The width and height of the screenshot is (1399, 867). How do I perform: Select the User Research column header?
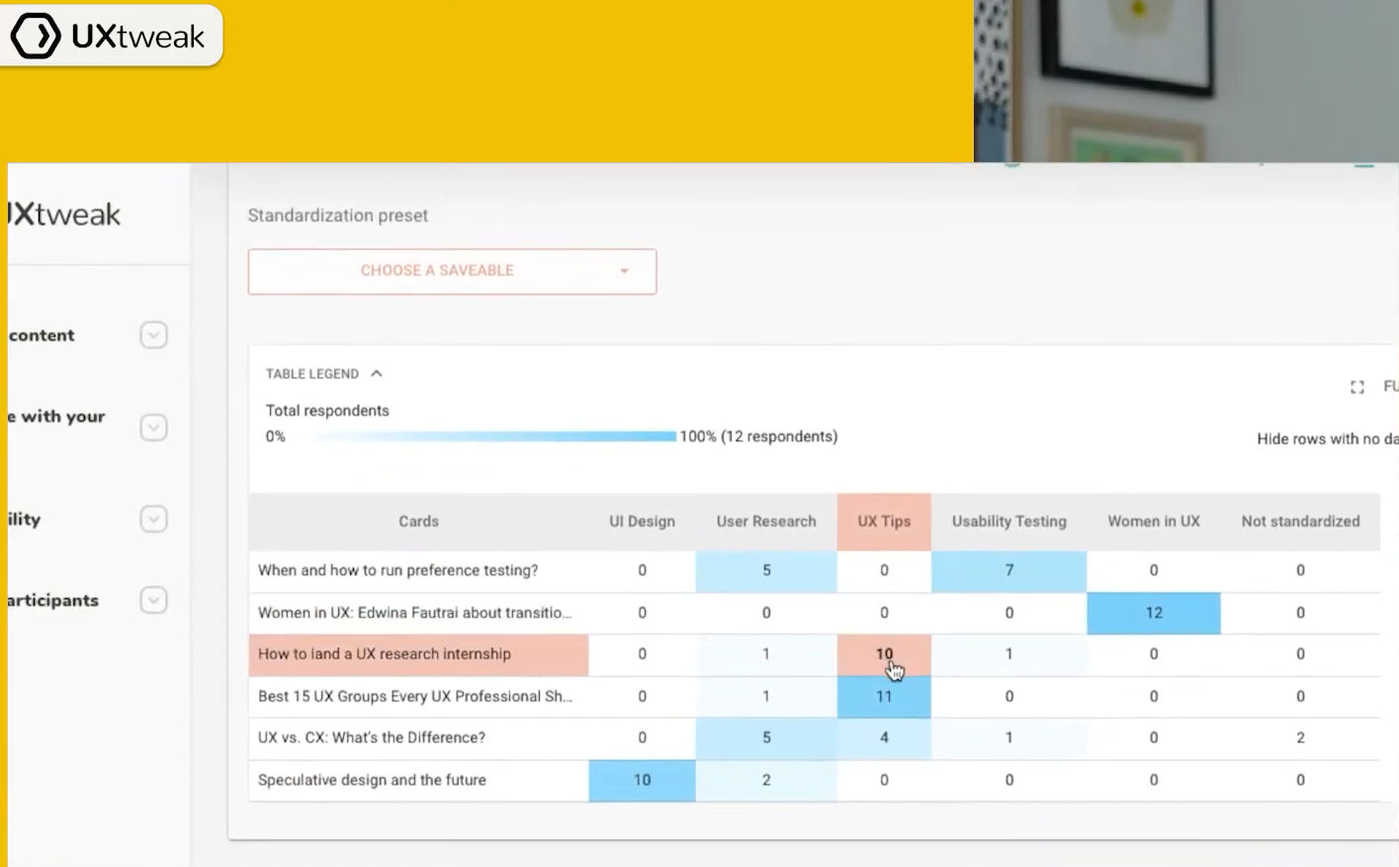[x=766, y=521]
